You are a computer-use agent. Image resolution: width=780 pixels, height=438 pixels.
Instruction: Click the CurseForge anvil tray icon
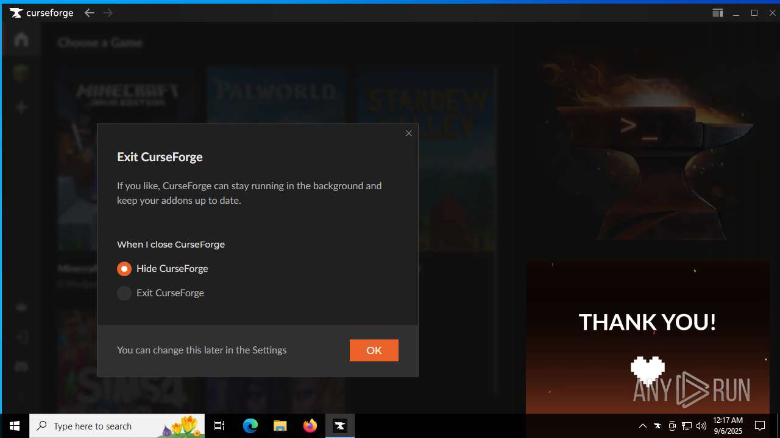coord(658,426)
